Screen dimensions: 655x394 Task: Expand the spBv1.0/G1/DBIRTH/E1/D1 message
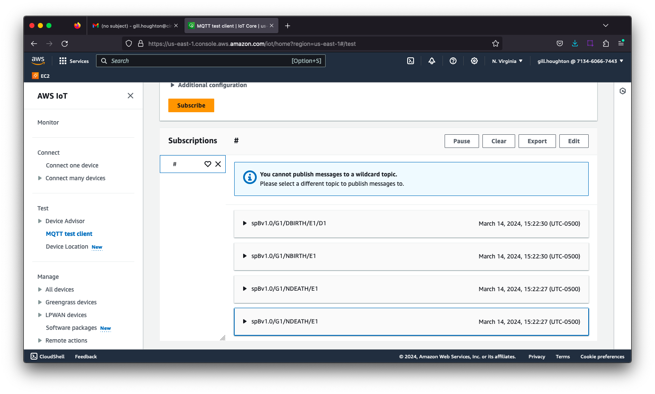click(x=245, y=223)
